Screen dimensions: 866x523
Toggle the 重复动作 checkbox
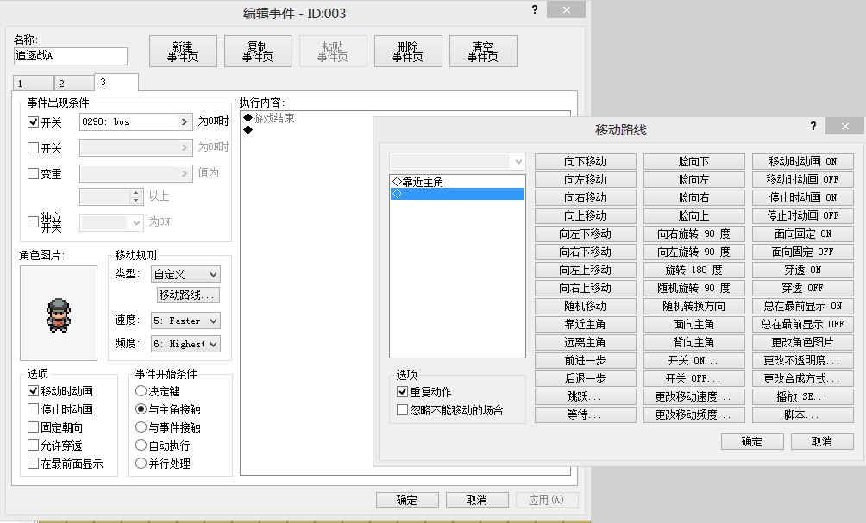point(403,392)
